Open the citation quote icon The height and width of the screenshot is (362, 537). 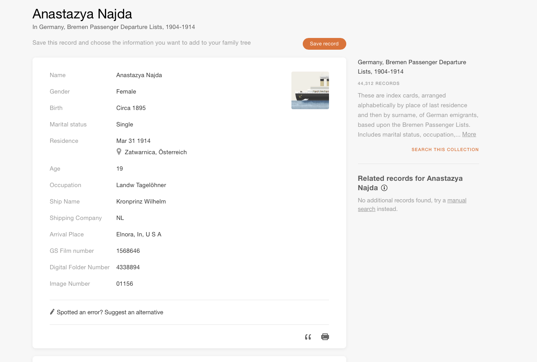click(x=308, y=337)
